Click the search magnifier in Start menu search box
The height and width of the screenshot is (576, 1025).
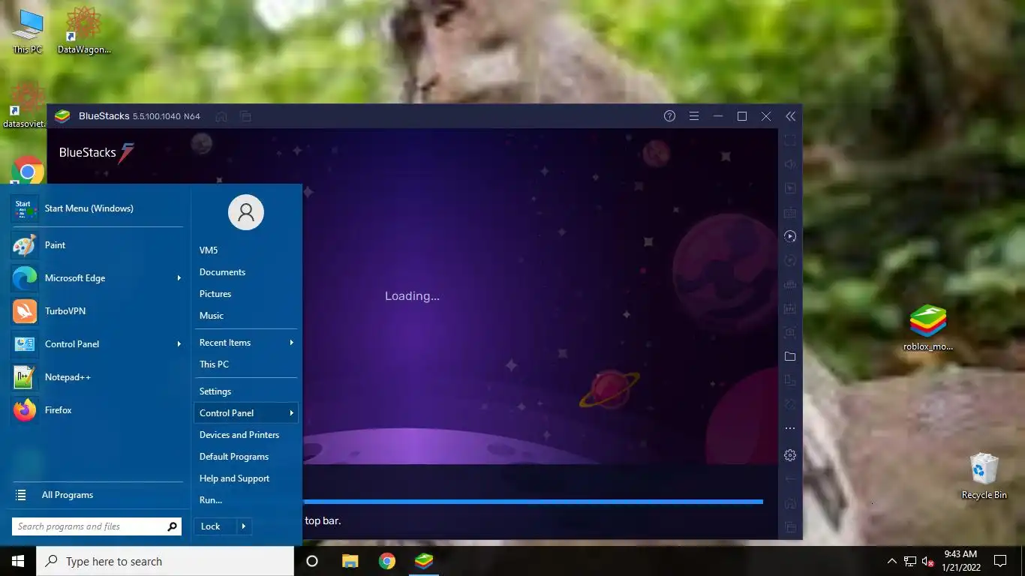tap(172, 526)
